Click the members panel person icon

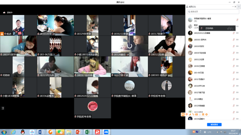coord(187,7)
